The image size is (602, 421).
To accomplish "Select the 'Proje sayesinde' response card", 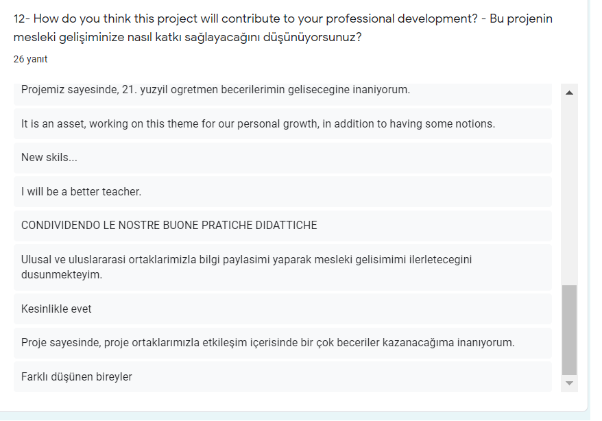I will pos(274,343).
